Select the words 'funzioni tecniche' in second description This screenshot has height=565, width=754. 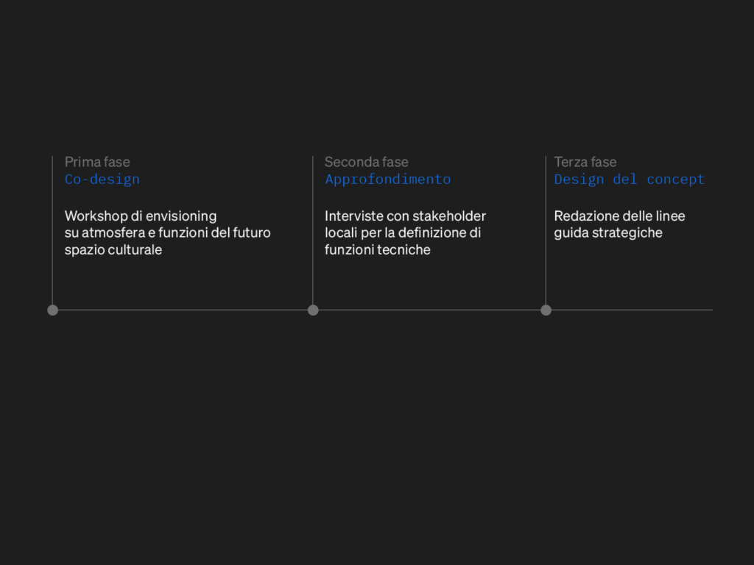tap(377, 249)
